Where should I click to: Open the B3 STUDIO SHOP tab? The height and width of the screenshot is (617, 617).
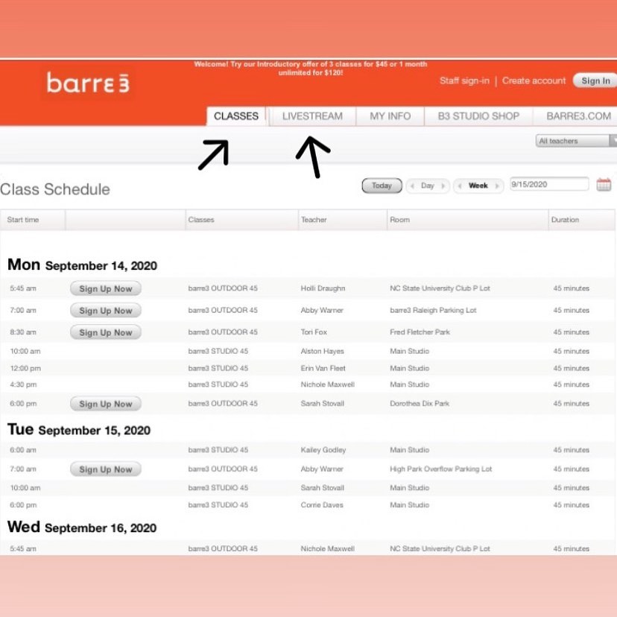478,116
